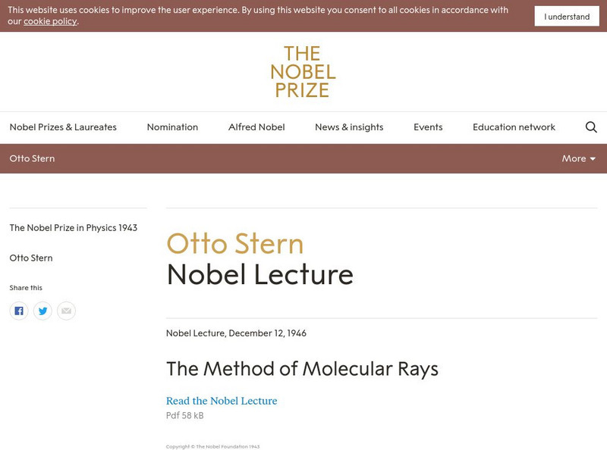Open Nobel Prizes & Laureates menu
The image size is (607, 450).
[x=63, y=127]
